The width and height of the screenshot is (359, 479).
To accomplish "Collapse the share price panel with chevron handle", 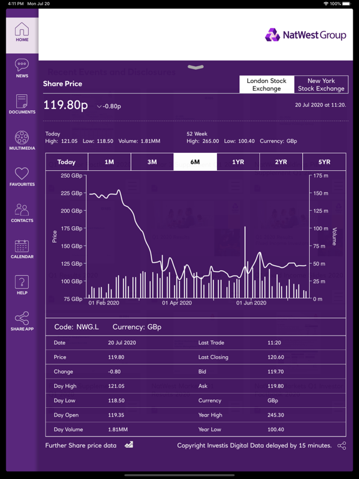I will (x=195, y=67).
